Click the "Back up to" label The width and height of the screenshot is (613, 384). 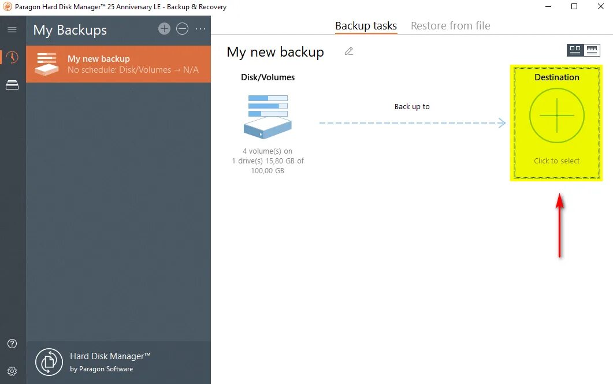(x=412, y=107)
